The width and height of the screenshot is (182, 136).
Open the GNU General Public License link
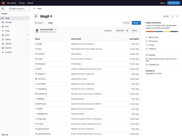pos(161,60)
